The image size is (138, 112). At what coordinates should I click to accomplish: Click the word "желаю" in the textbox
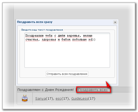coord(88,36)
